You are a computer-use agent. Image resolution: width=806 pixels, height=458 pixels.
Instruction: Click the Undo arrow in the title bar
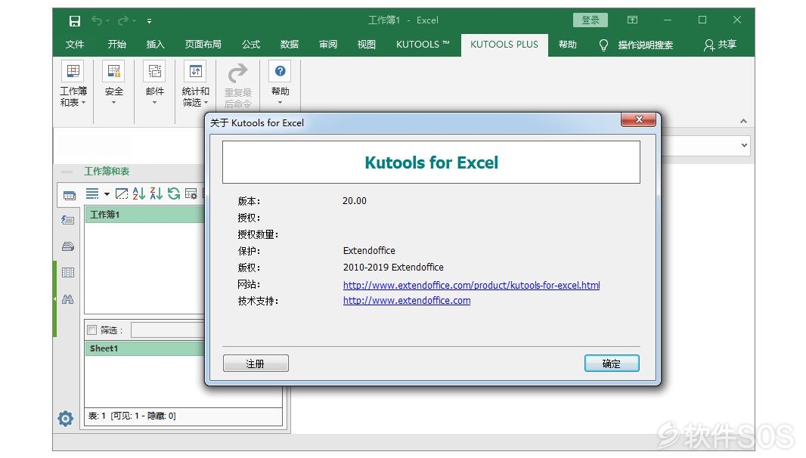(97, 20)
